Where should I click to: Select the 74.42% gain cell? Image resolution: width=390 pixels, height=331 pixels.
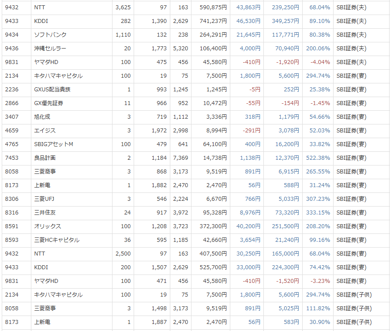coord(319,267)
